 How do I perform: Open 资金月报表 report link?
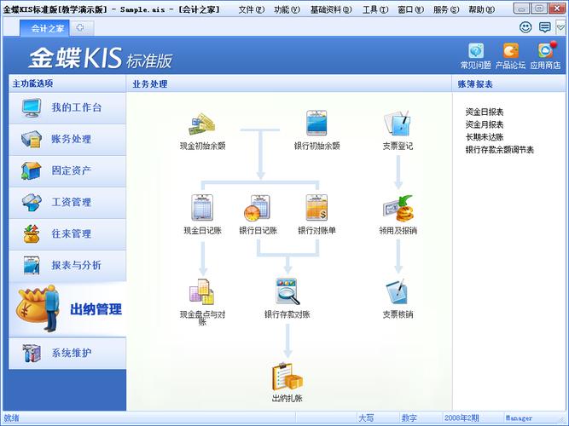point(485,124)
